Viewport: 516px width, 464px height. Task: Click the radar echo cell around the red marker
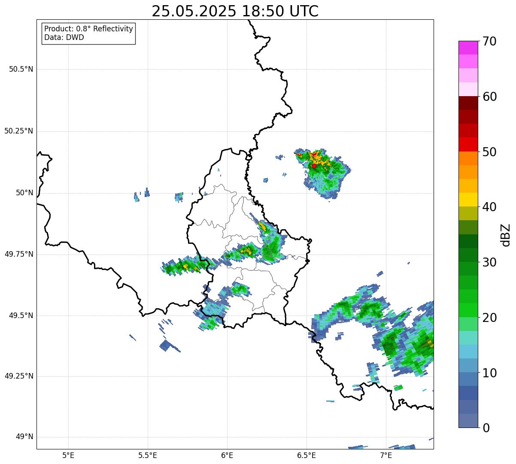click(x=323, y=173)
